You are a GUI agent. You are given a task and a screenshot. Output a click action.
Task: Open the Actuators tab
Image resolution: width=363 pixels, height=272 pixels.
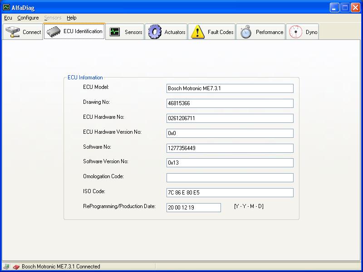point(166,32)
